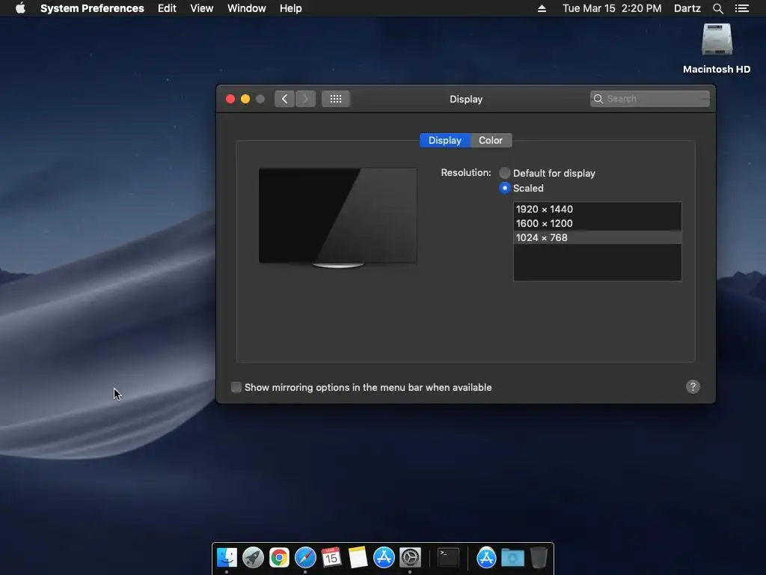Open Finder from the Dock
Image resolution: width=766 pixels, height=575 pixels.
[x=227, y=557]
